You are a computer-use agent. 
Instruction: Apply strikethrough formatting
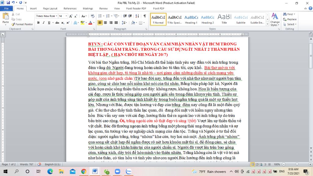[x=57, y=23]
